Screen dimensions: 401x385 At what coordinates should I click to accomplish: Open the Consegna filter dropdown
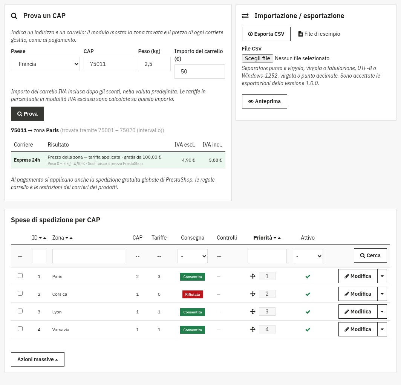tap(193, 256)
